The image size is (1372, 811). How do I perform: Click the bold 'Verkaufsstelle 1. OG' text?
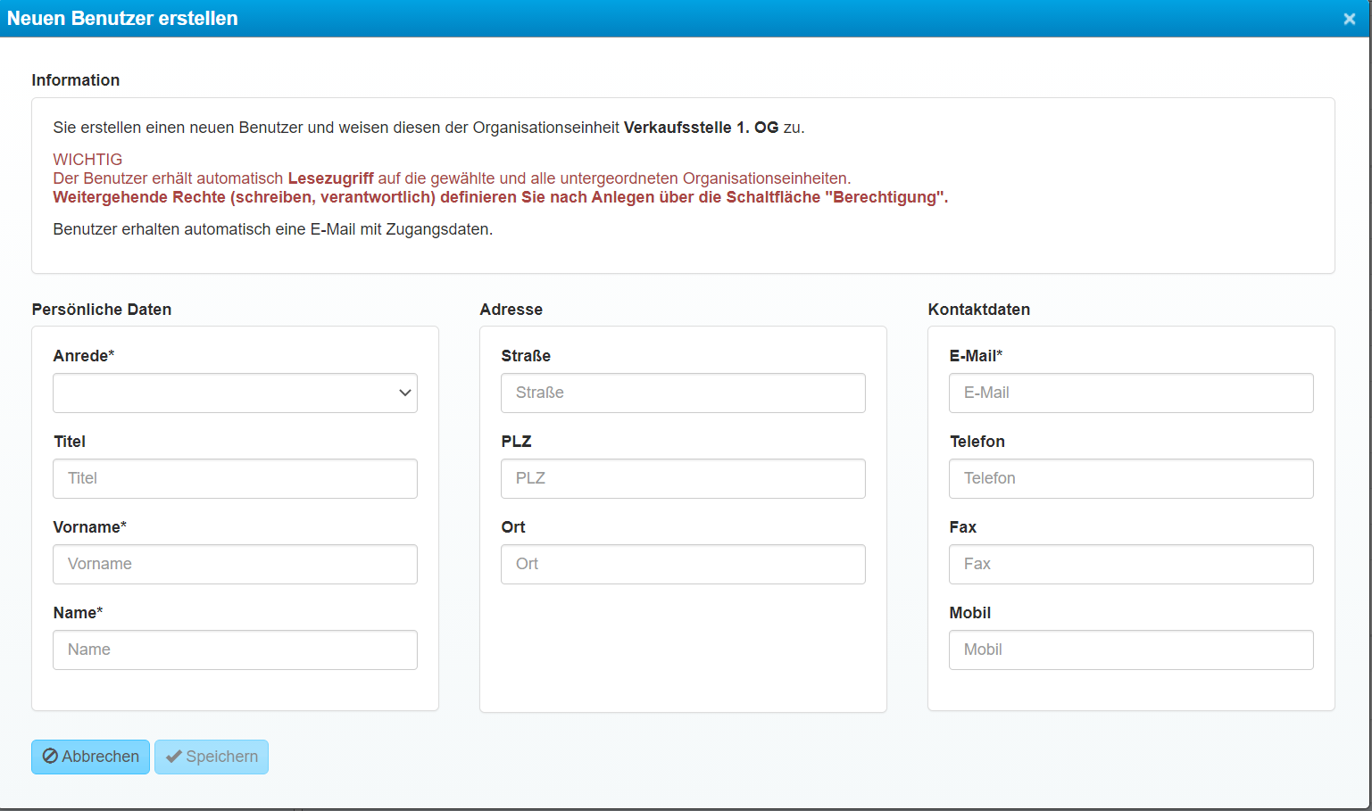(x=701, y=128)
